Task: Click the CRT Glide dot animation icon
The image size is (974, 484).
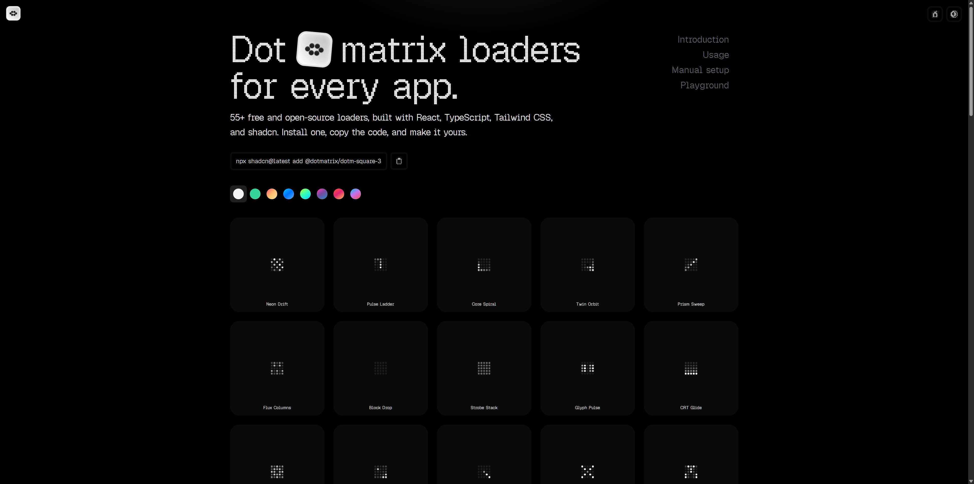Action: (x=691, y=368)
